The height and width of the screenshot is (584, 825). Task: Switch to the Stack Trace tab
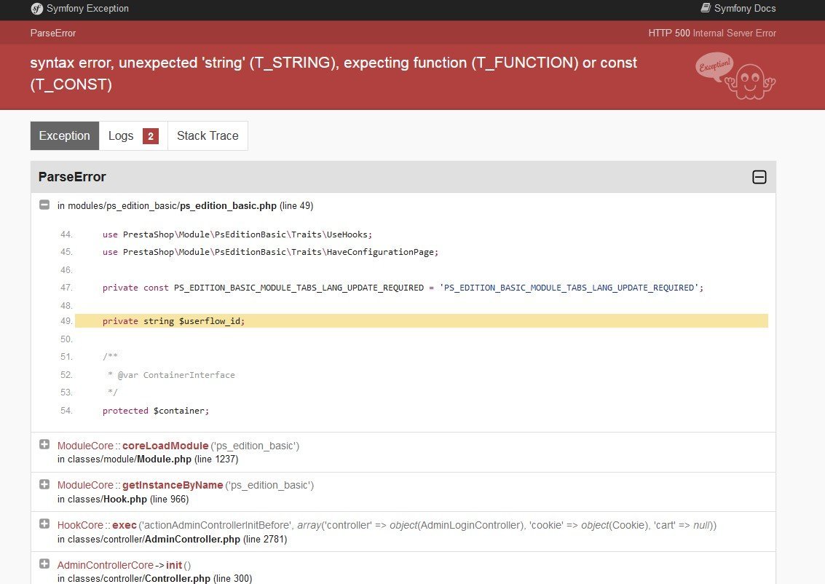coord(208,135)
